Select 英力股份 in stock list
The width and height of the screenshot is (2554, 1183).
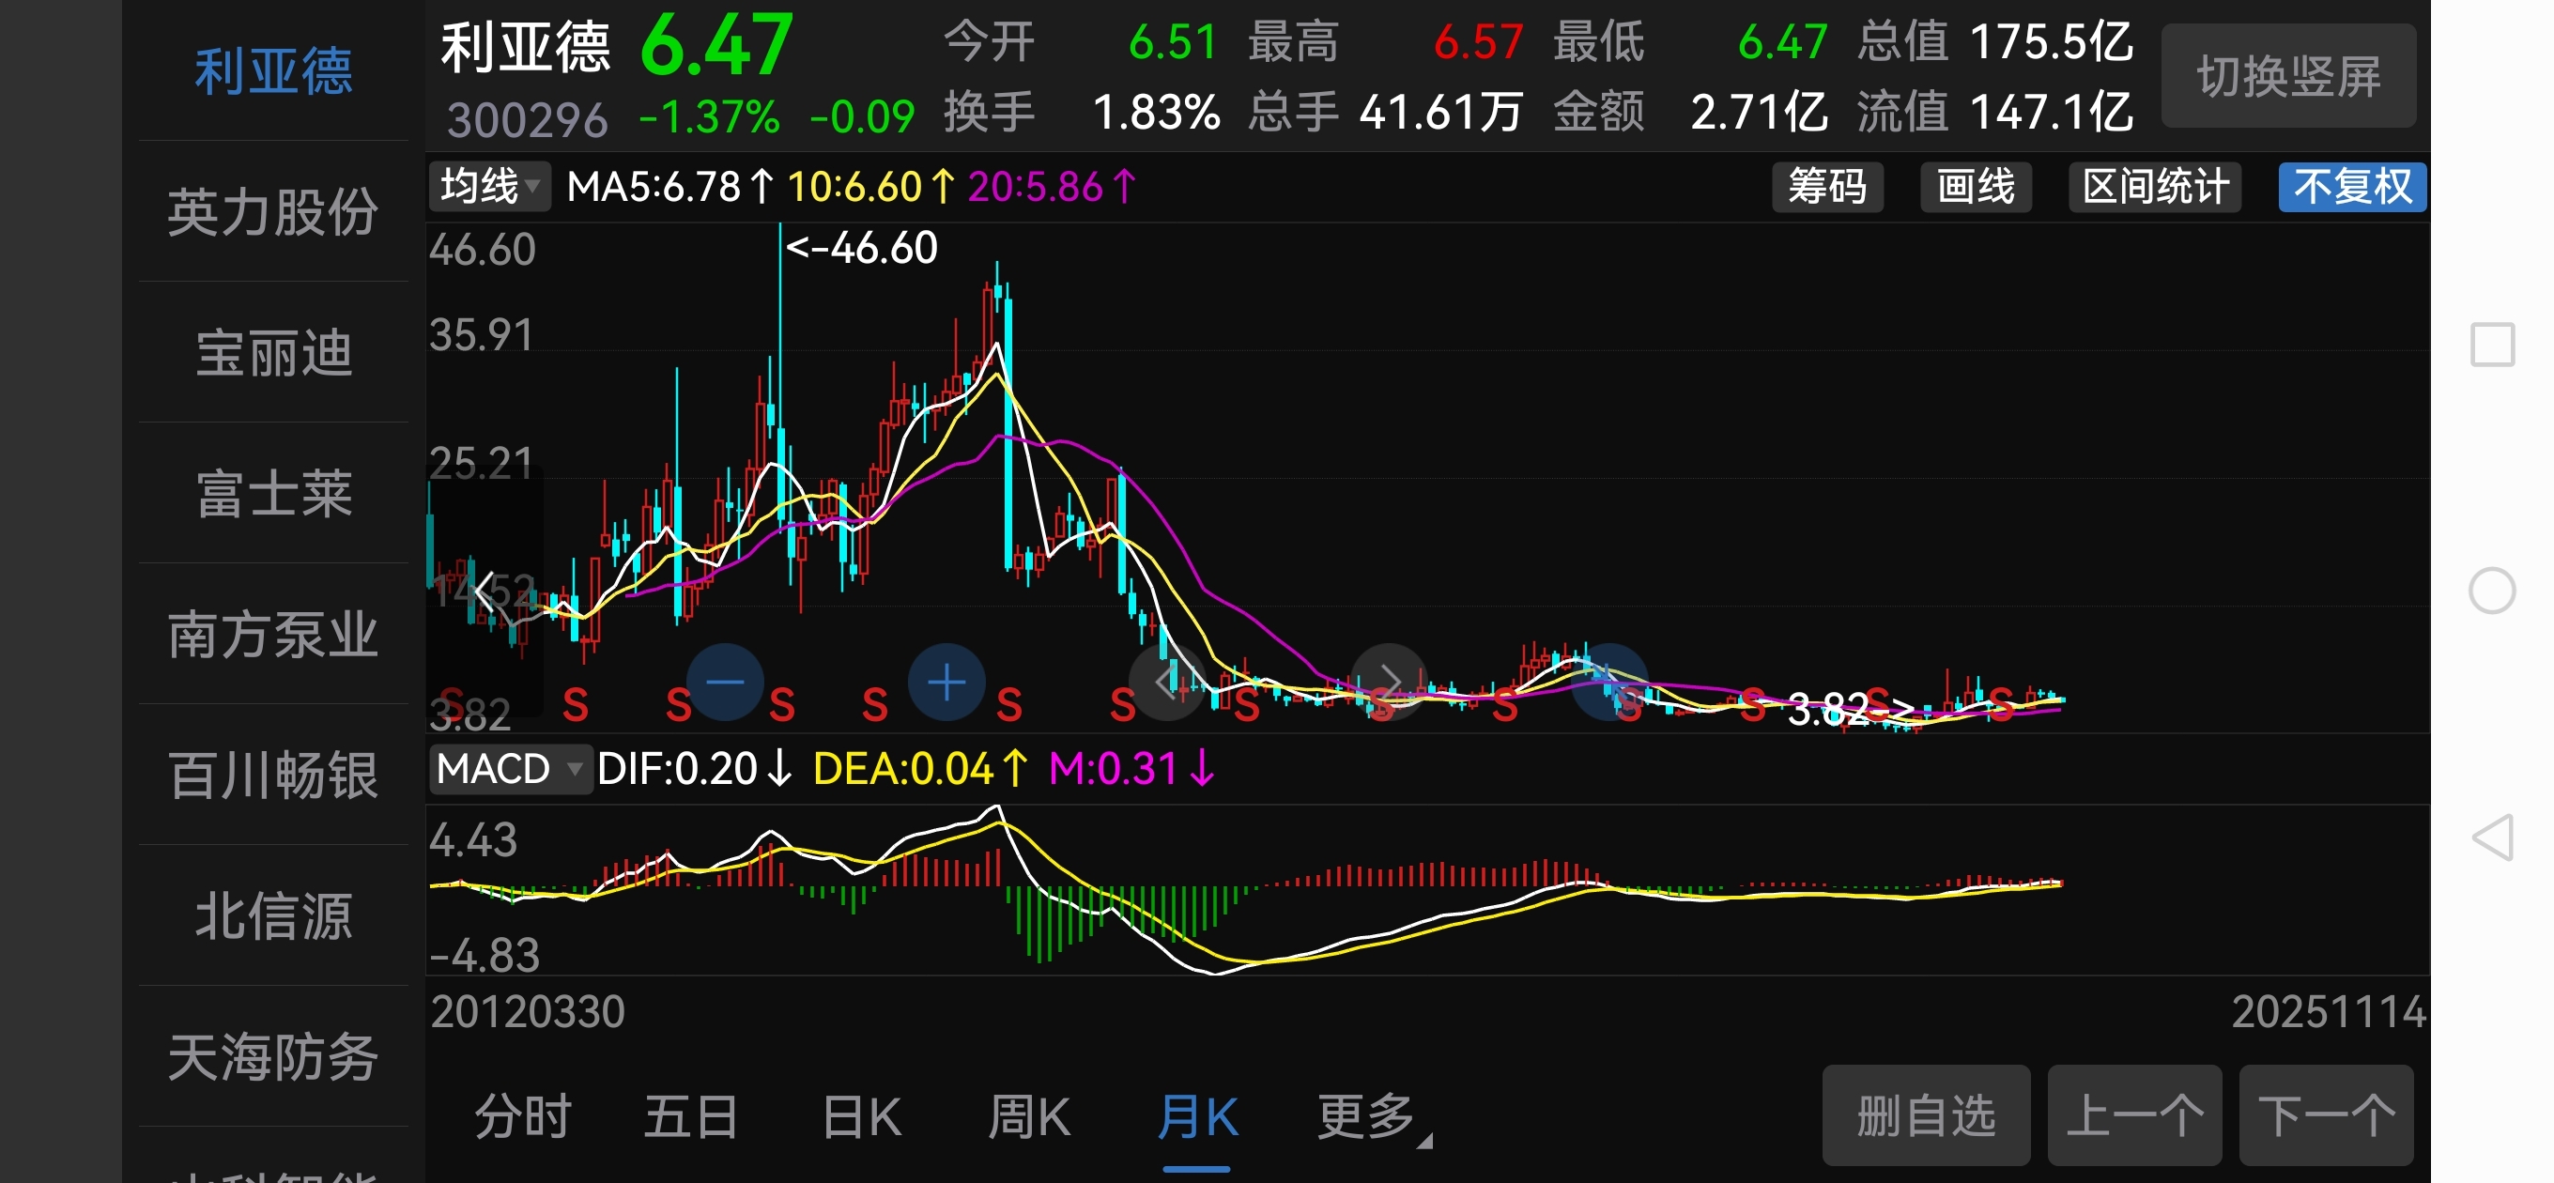coord(272,212)
